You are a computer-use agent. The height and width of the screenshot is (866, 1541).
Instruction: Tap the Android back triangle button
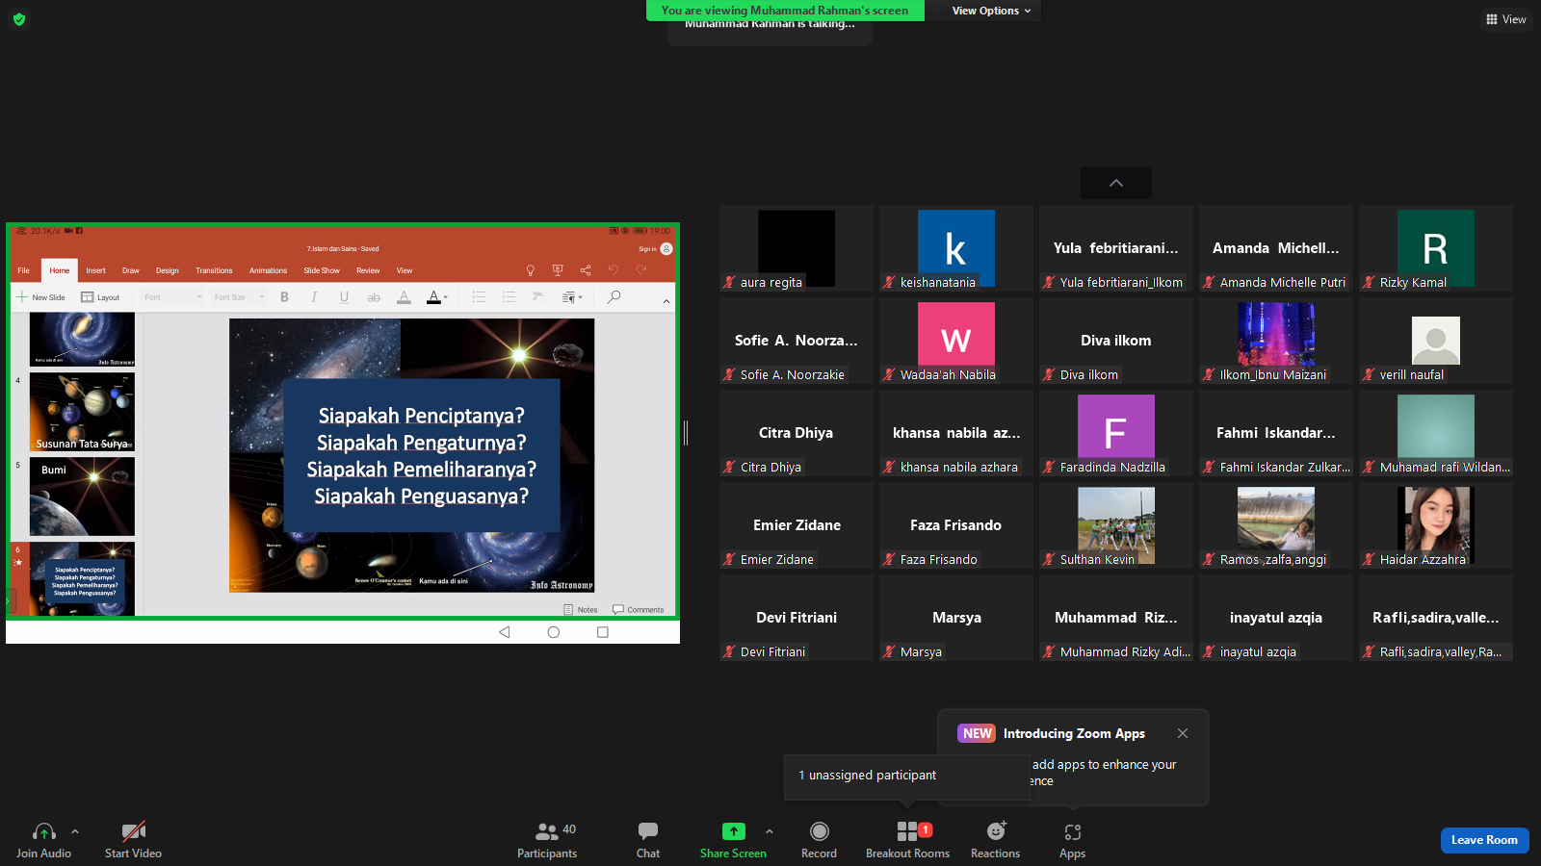click(504, 632)
